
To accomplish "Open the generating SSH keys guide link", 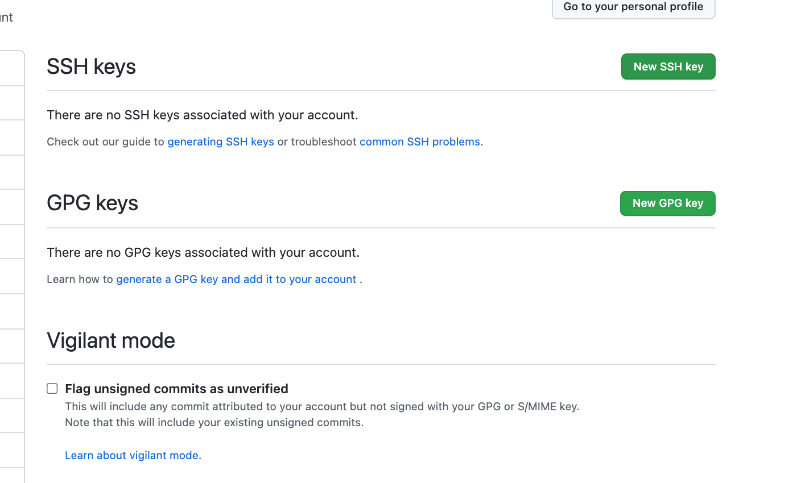I will (x=221, y=141).
